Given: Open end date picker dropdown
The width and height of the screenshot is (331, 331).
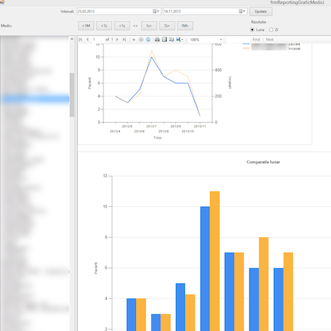Looking at the screenshot, I should pos(242,11).
